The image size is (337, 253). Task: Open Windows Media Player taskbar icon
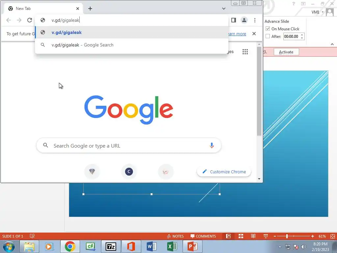49,246
